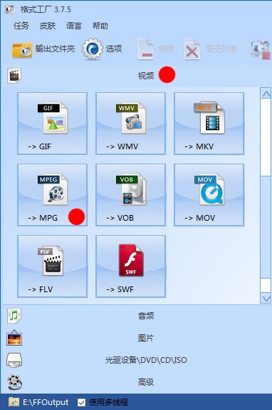
Task: Click the scrollbar up arrow
Action: point(266,94)
